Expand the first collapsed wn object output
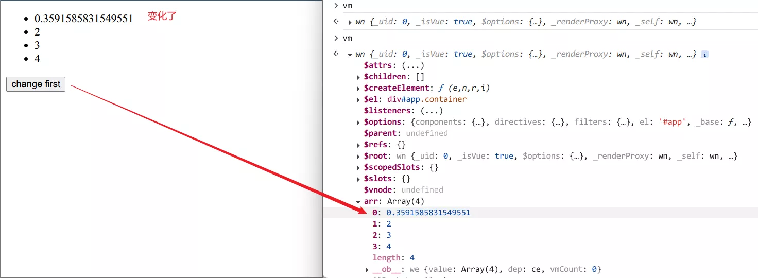758x278 pixels. (x=350, y=22)
